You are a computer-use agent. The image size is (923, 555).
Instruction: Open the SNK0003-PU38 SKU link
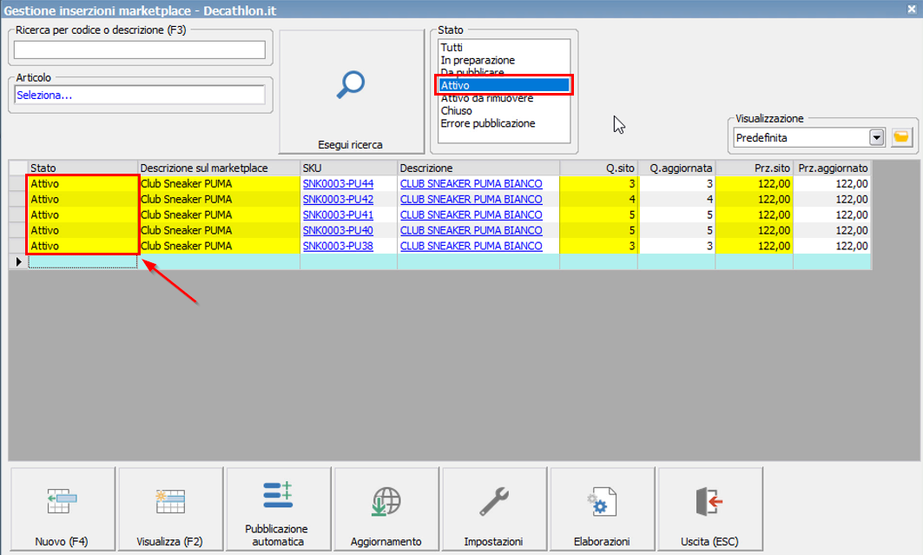click(x=338, y=246)
